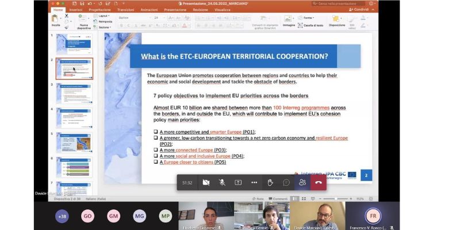Unmute the microphone in the call bar
This screenshot has height=230, width=460.
click(x=222, y=182)
